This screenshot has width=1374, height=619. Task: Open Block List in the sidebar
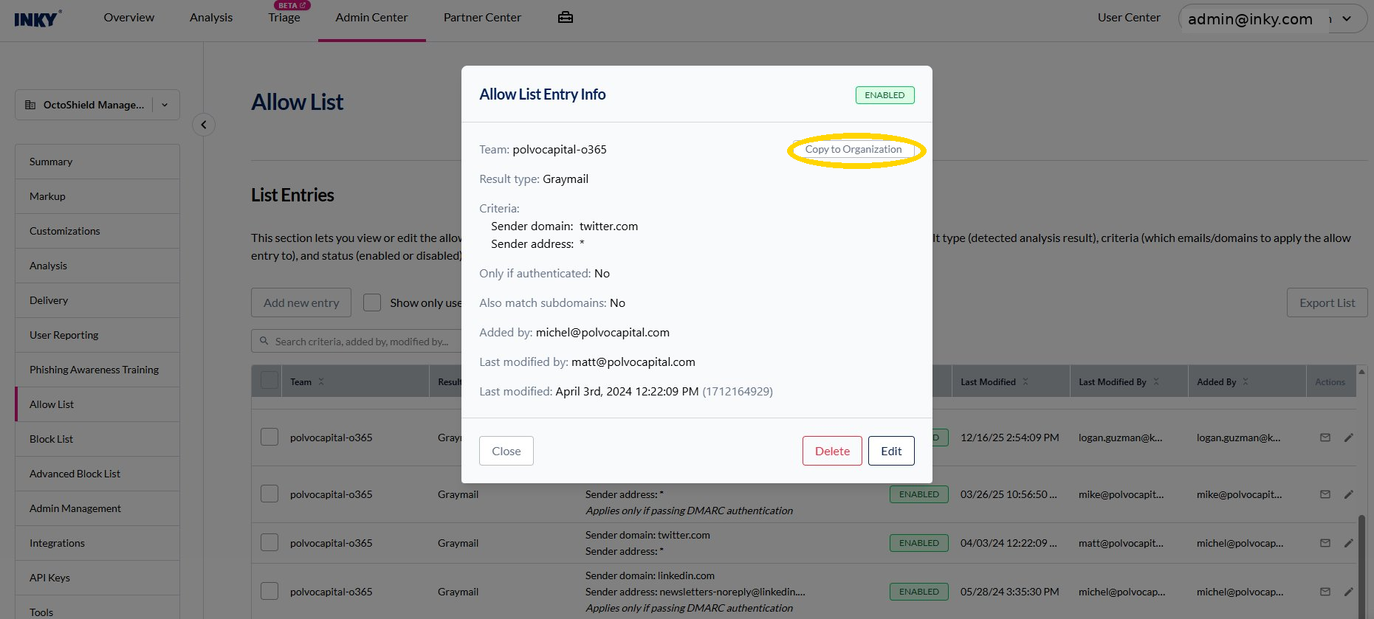(x=97, y=439)
